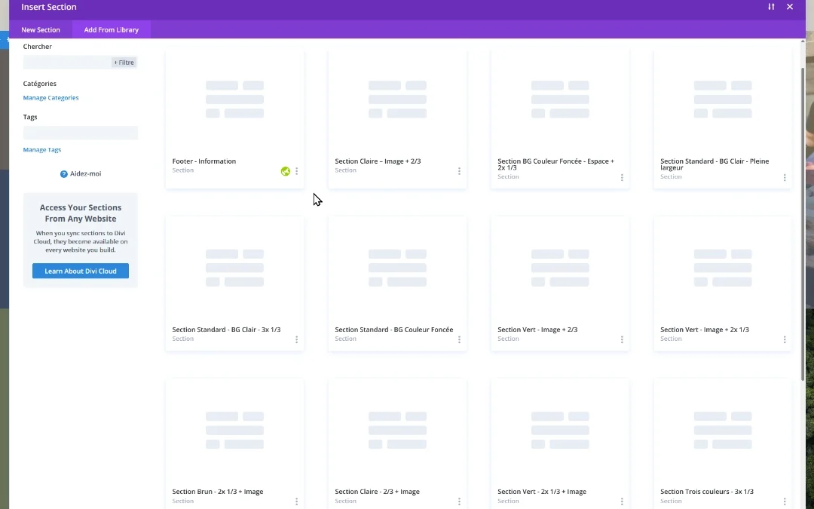
Task: Open three-dot menu for Section Claire – Image + 2/3
Action: (459, 171)
